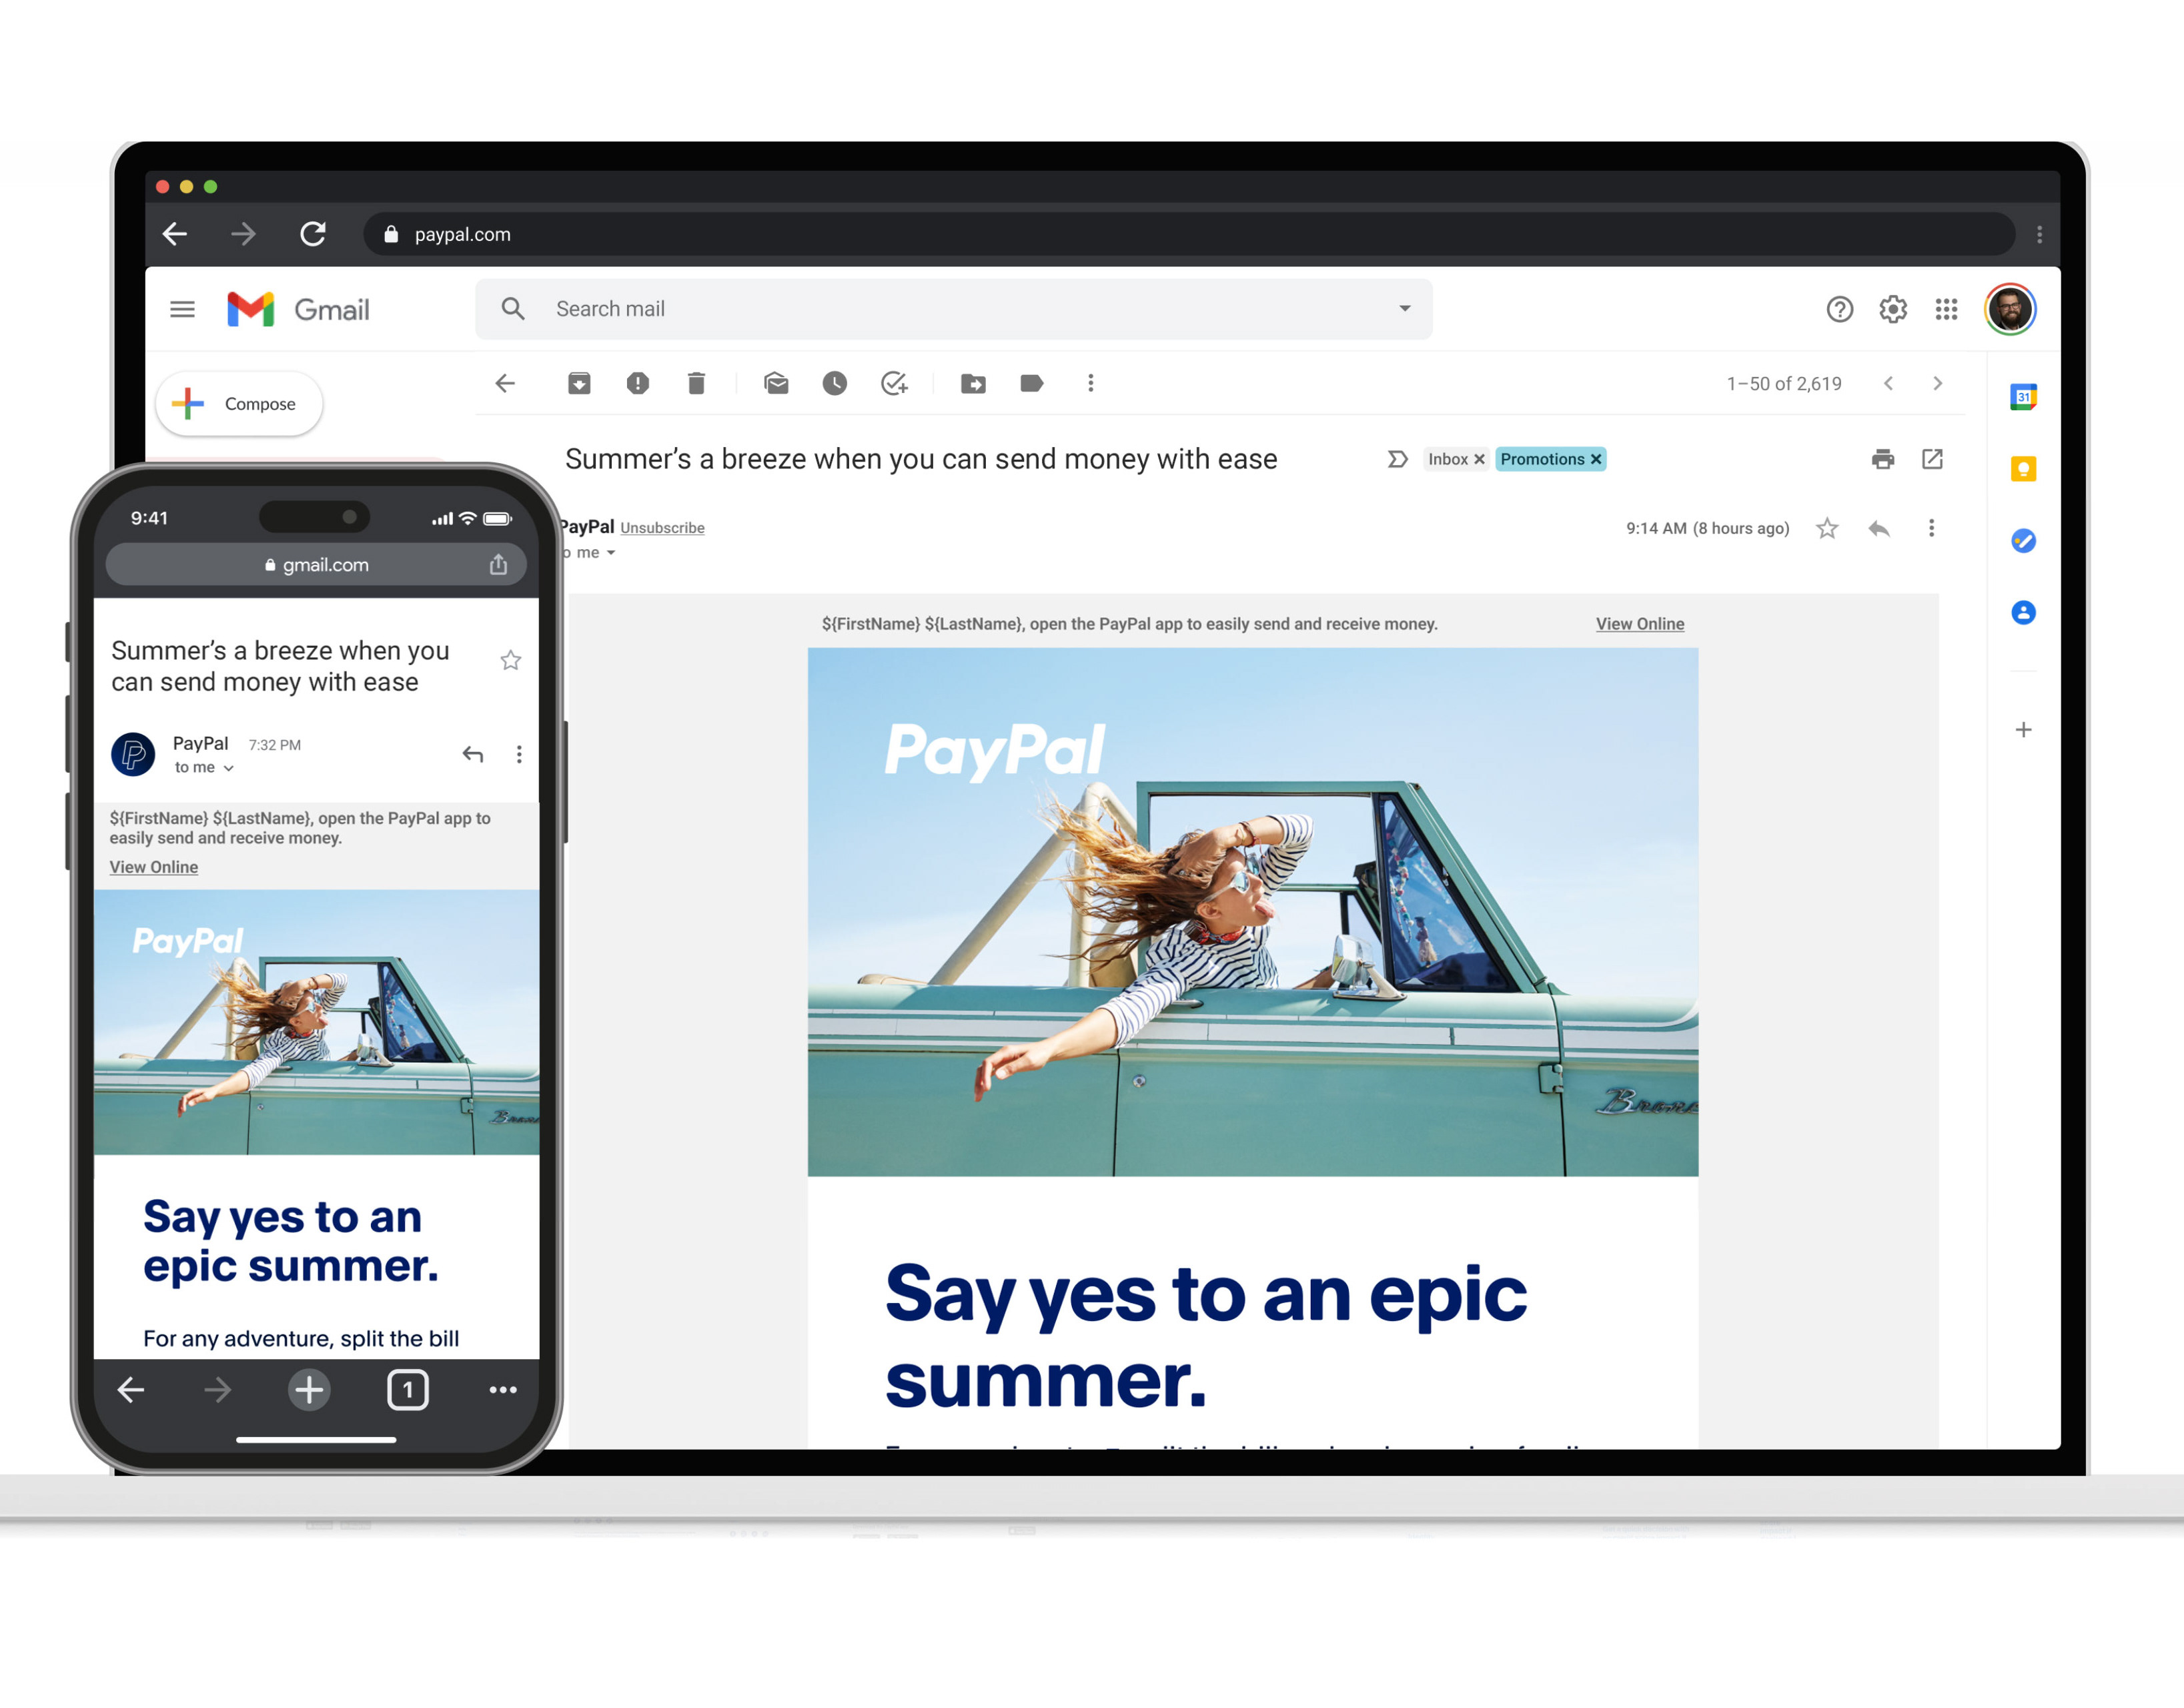Mark the email as unread
2184x1708 pixels.
pos(776,383)
